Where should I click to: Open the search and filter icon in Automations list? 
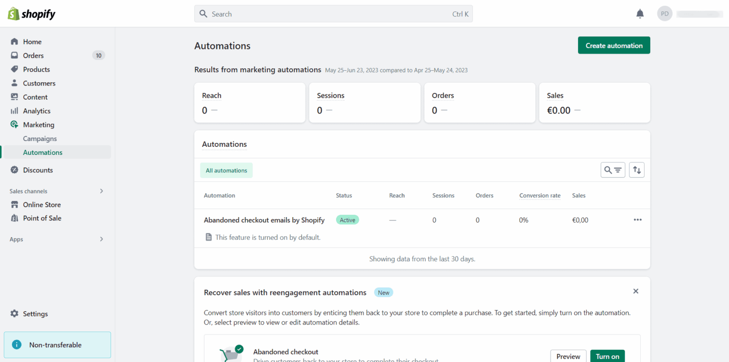(x=613, y=170)
